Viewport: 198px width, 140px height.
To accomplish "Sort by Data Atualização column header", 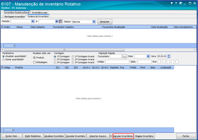I will pos(162,27).
